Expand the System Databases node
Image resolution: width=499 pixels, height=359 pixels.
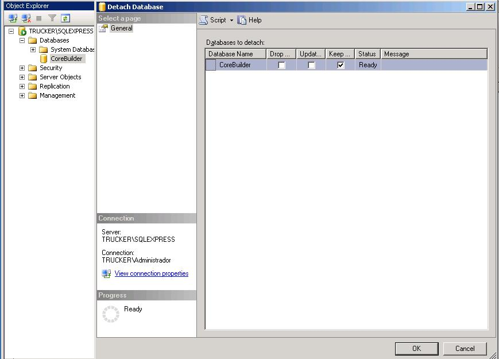(x=33, y=49)
